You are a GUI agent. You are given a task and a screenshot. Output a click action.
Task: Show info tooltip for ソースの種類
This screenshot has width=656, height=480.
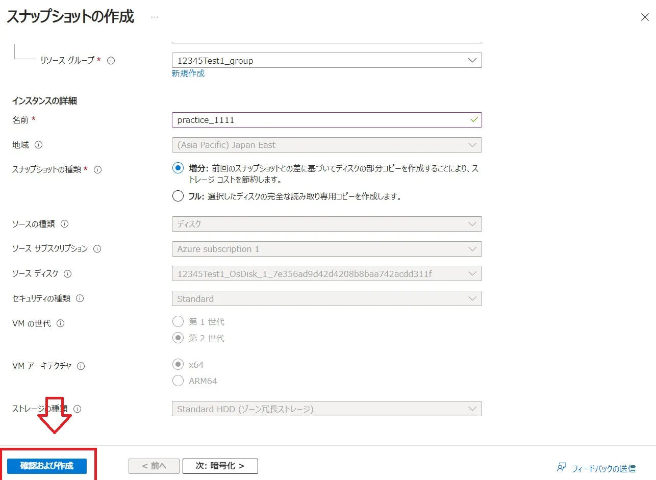[x=65, y=224]
